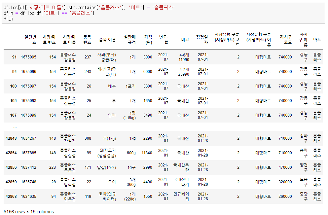Click the price value 1550
The height and width of the screenshot is (215, 328).
[148, 197]
